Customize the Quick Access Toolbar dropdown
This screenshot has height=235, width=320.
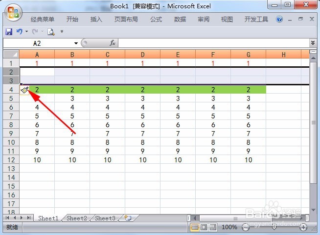[x=62, y=32]
